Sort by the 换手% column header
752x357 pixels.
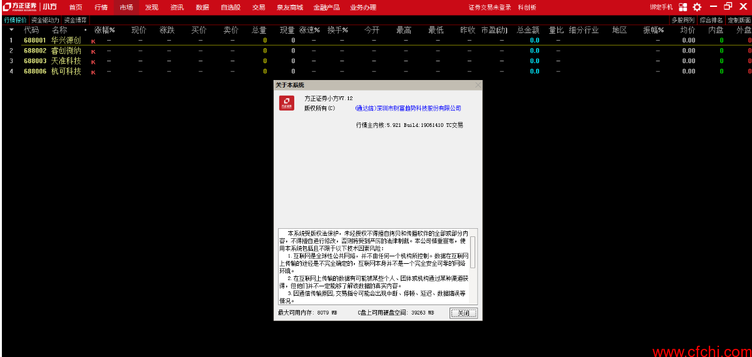click(x=337, y=30)
